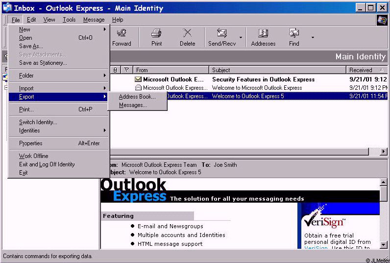Sort by the attachment paperclip column
Viewport: 390px width, 263px height.
(x=115, y=70)
